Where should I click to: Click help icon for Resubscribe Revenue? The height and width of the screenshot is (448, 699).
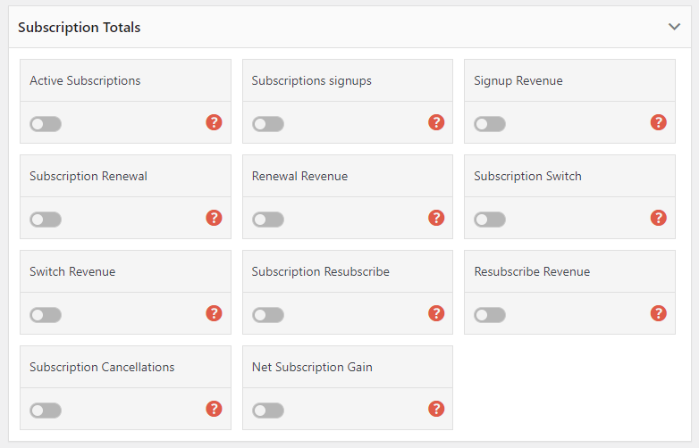tap(659, 313)
